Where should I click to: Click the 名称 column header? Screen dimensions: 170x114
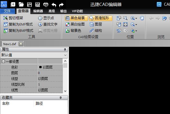pos(17,103)
